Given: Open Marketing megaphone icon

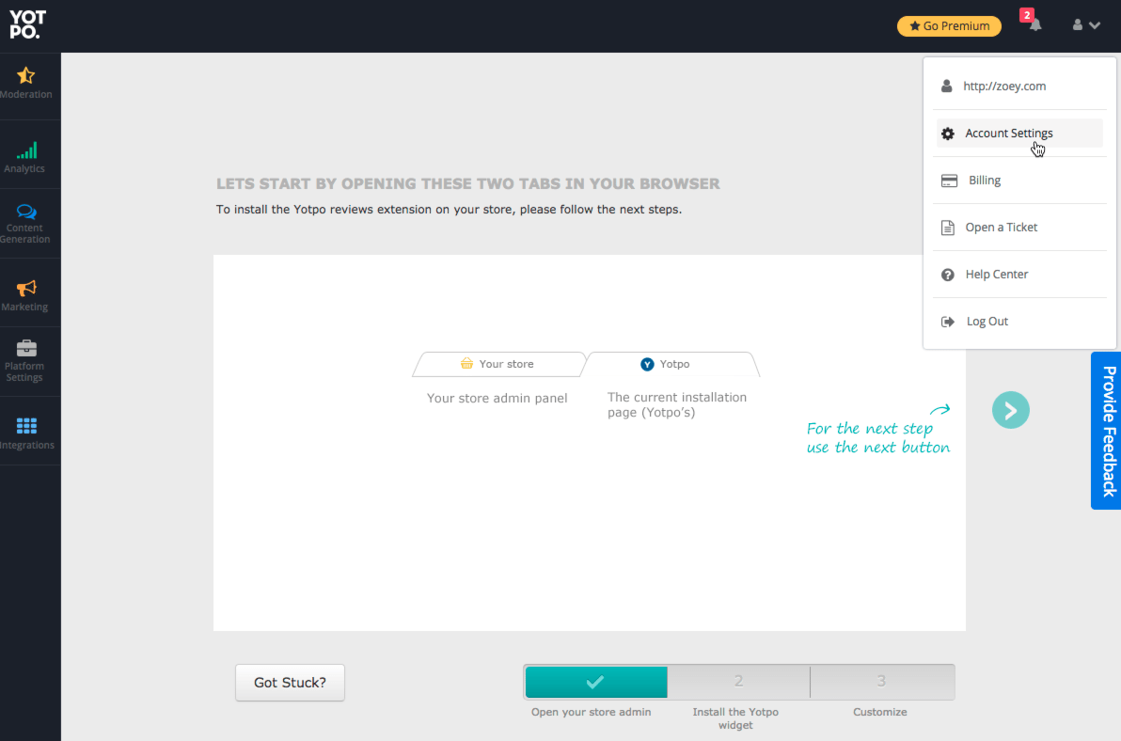Looking at the screenshot, I should [26, 288].
